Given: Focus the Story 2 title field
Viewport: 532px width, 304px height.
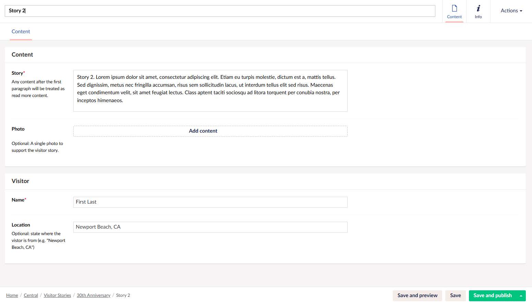Looking at the screenshot, I should pyautogui.click(x=219, y=11).
